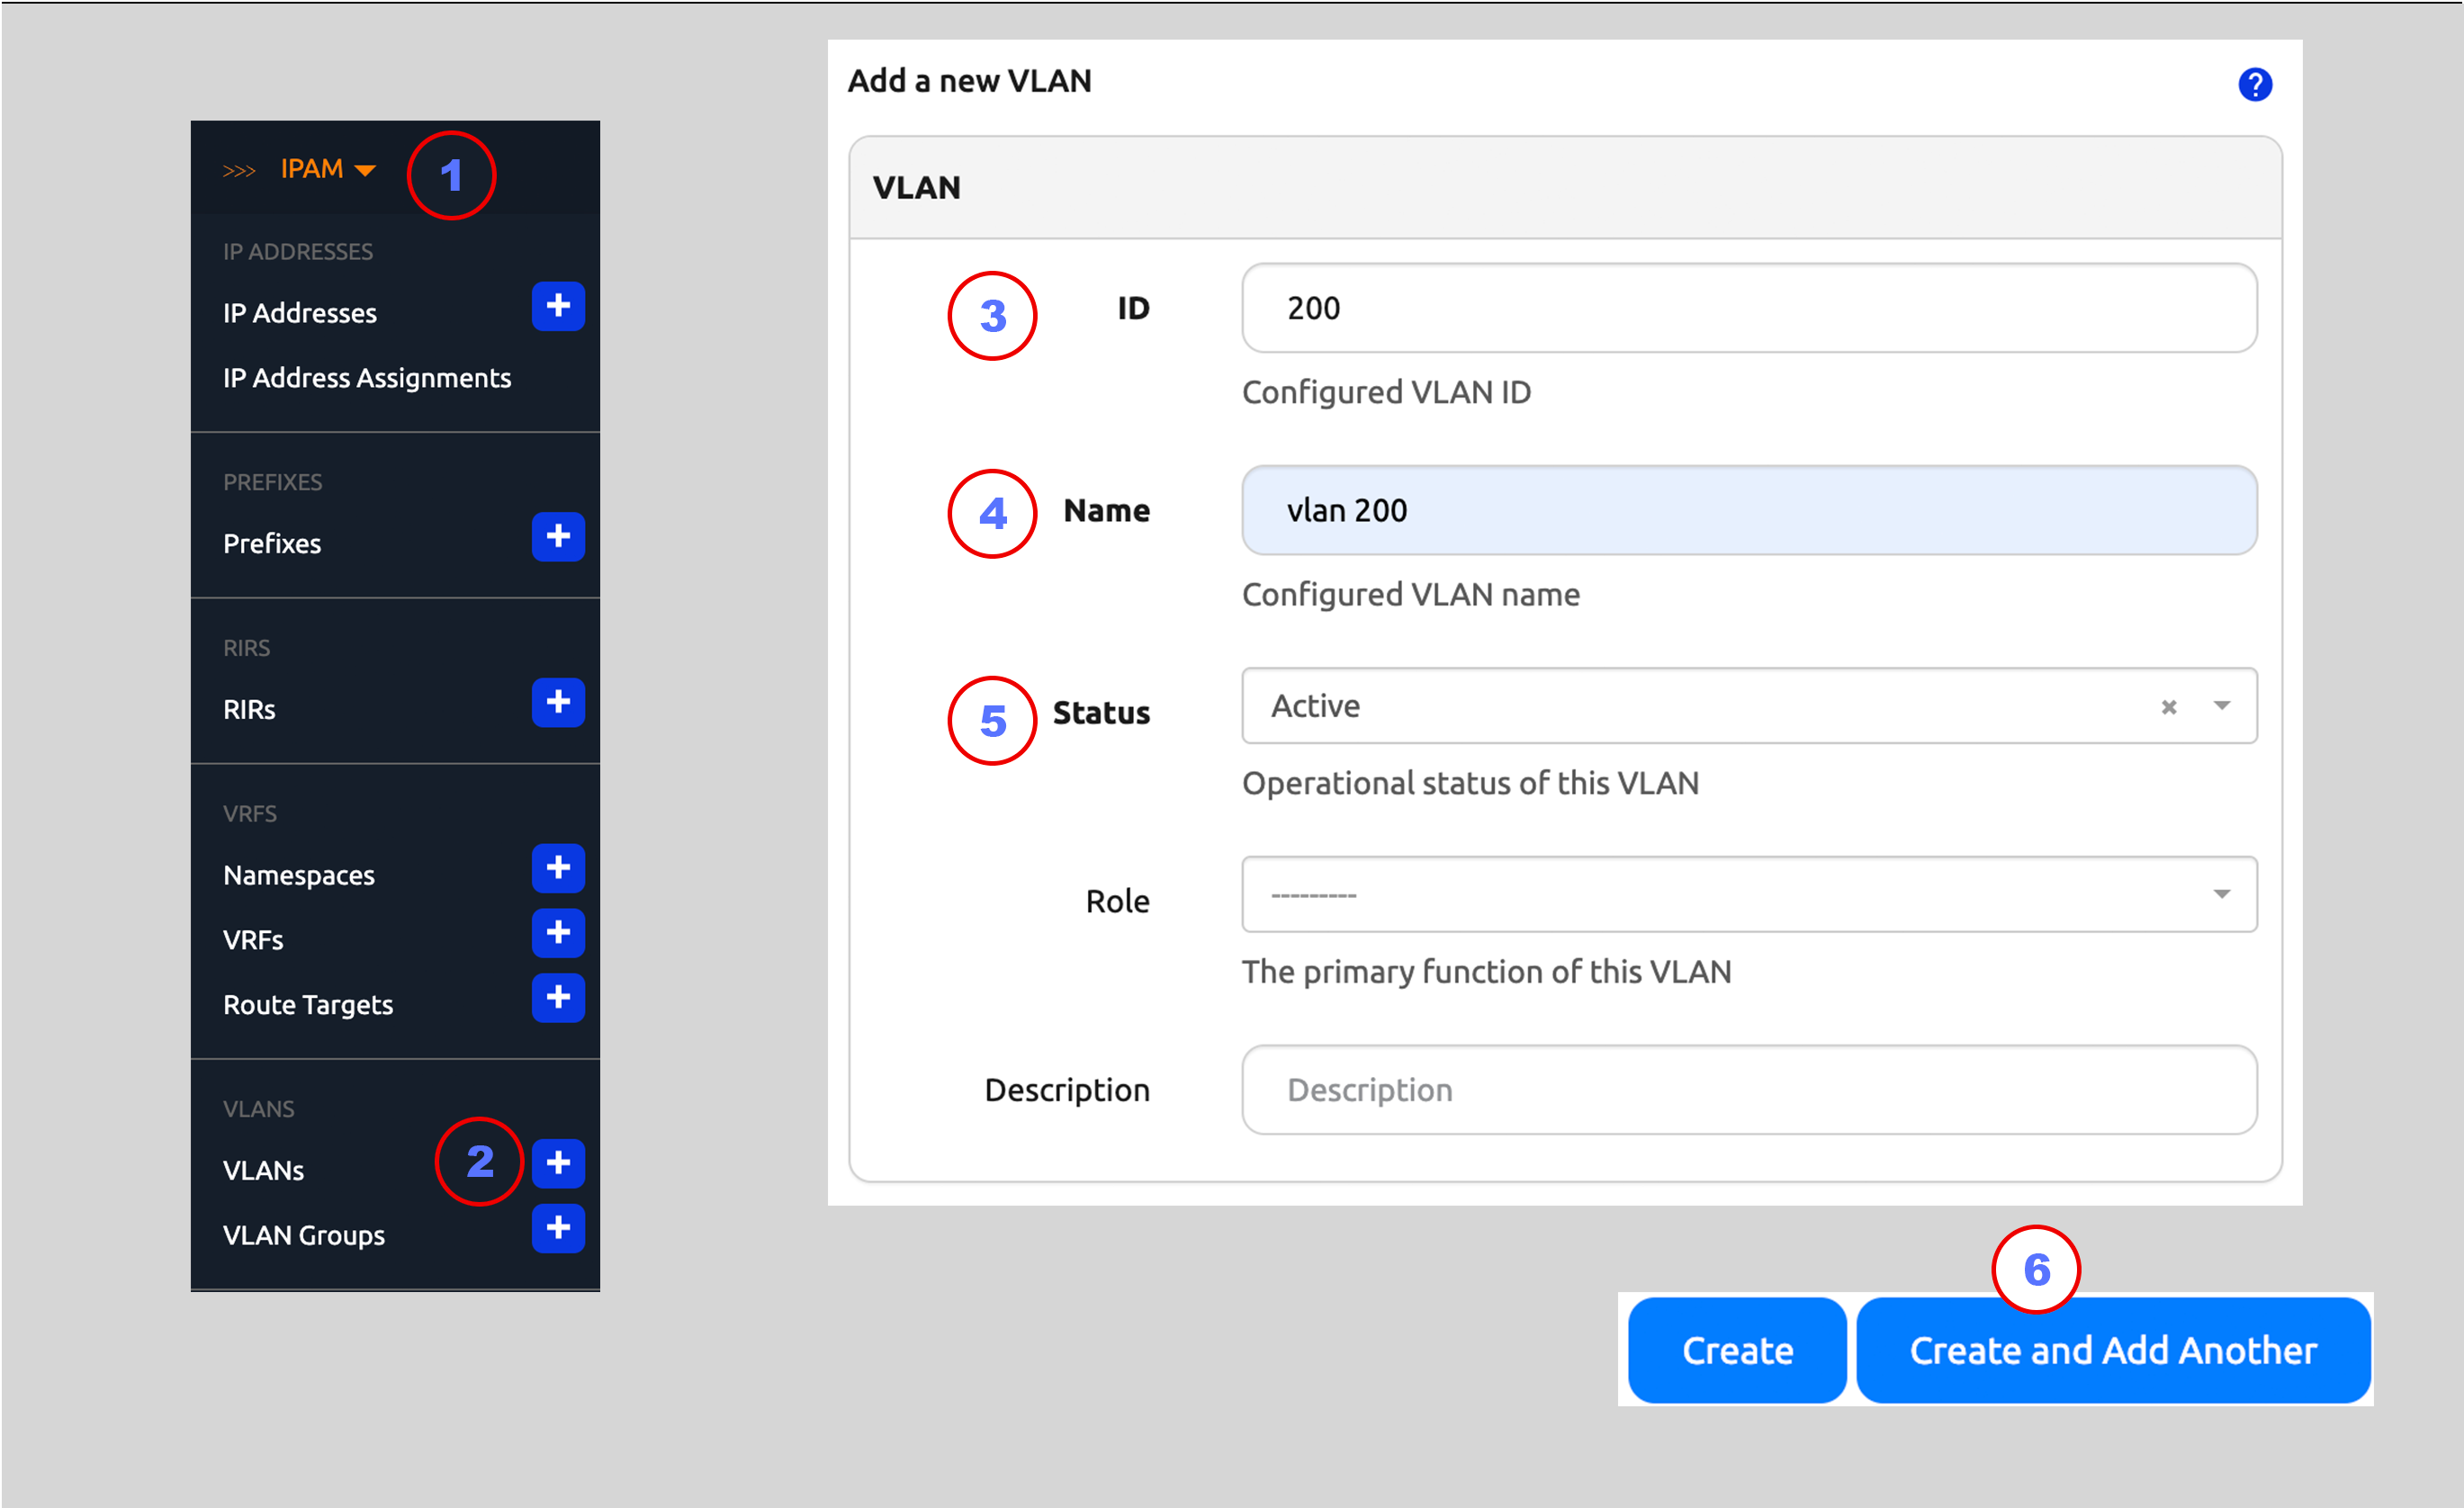Open the Role dropdown

click(2222, 894)
